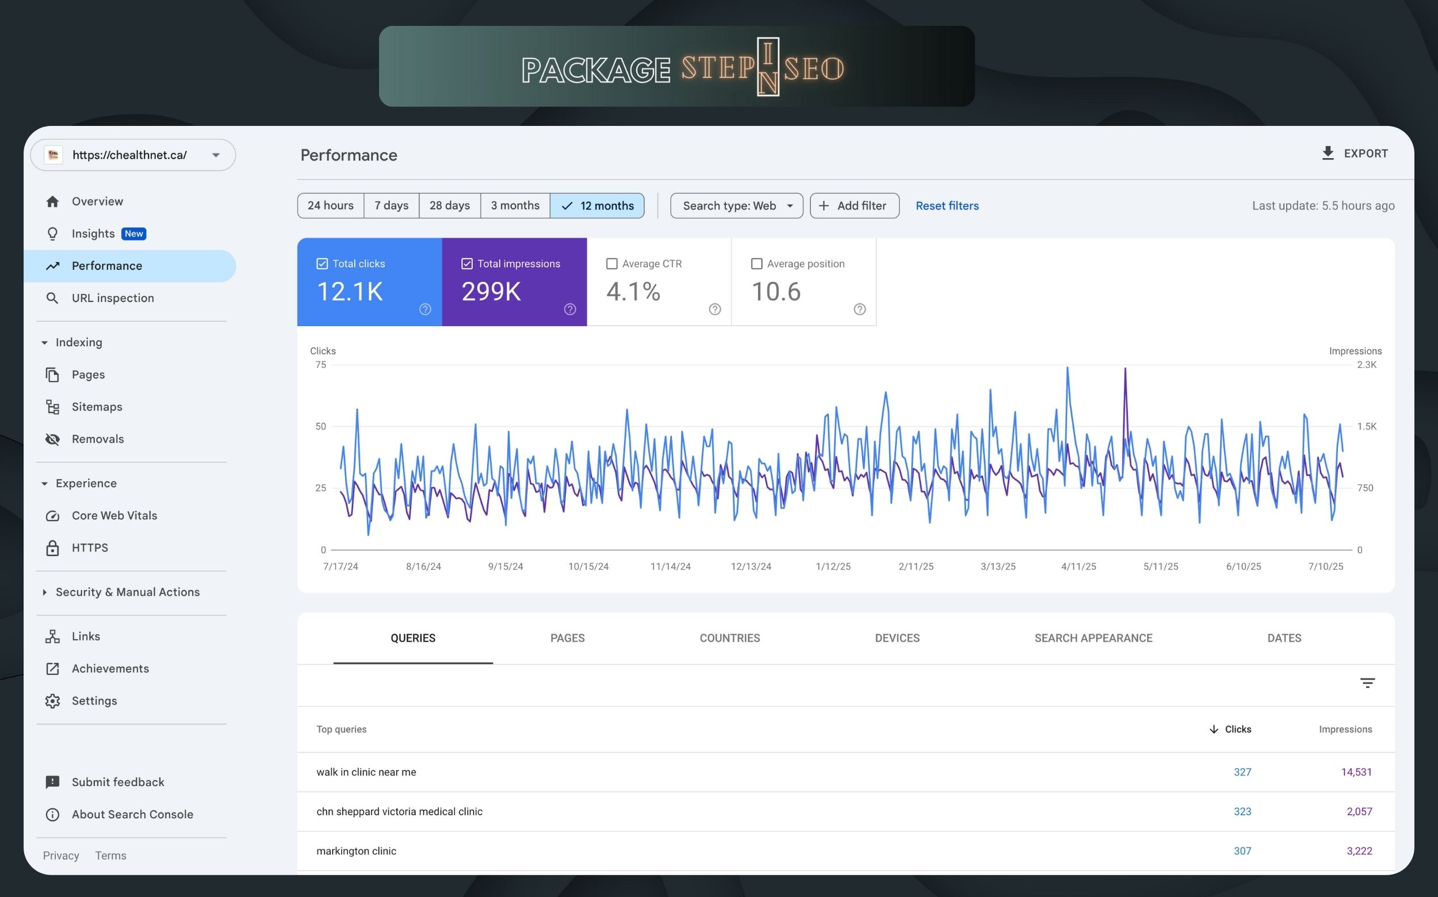Disable the Total impressions metric
The height and width of the screenshot is (897, 1438).
pyautogui.click(x=467, y=263)
